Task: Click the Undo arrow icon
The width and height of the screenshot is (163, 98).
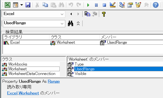Action: [71, 5]
